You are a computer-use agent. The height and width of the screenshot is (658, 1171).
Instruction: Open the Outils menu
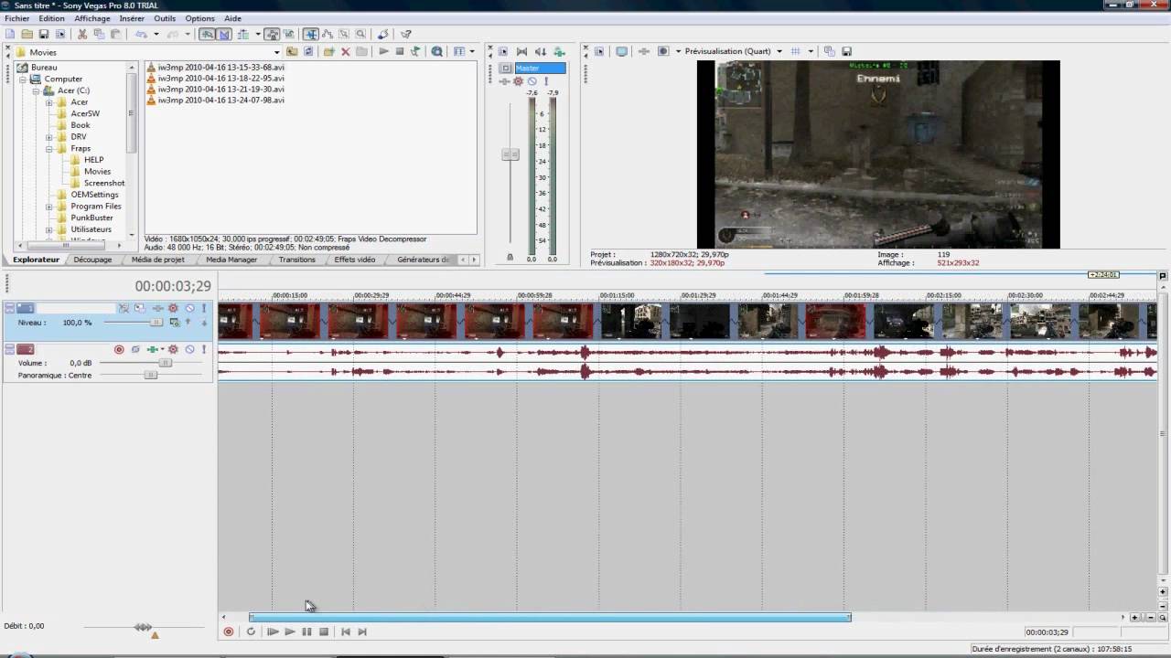click(165, 18)
